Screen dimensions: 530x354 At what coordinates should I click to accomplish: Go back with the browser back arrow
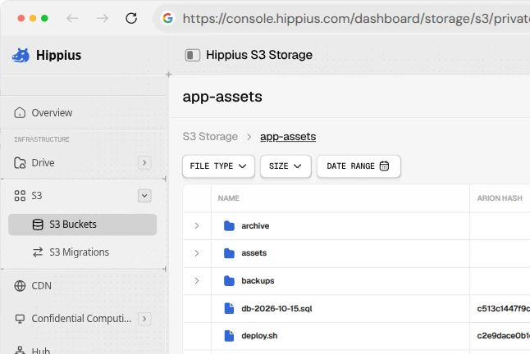72,18
